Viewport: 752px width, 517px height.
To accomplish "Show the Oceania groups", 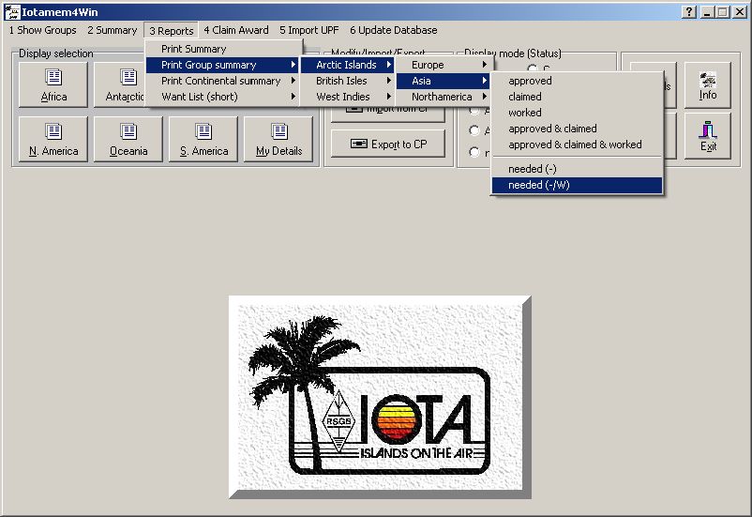I will point(128,139).
